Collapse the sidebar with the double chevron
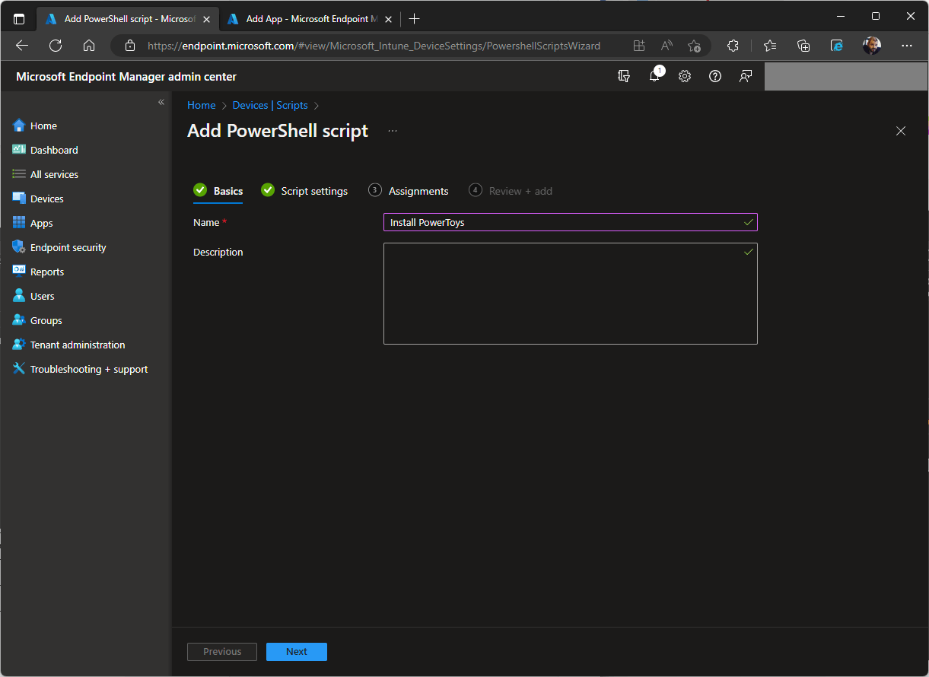 coord(161,102)
